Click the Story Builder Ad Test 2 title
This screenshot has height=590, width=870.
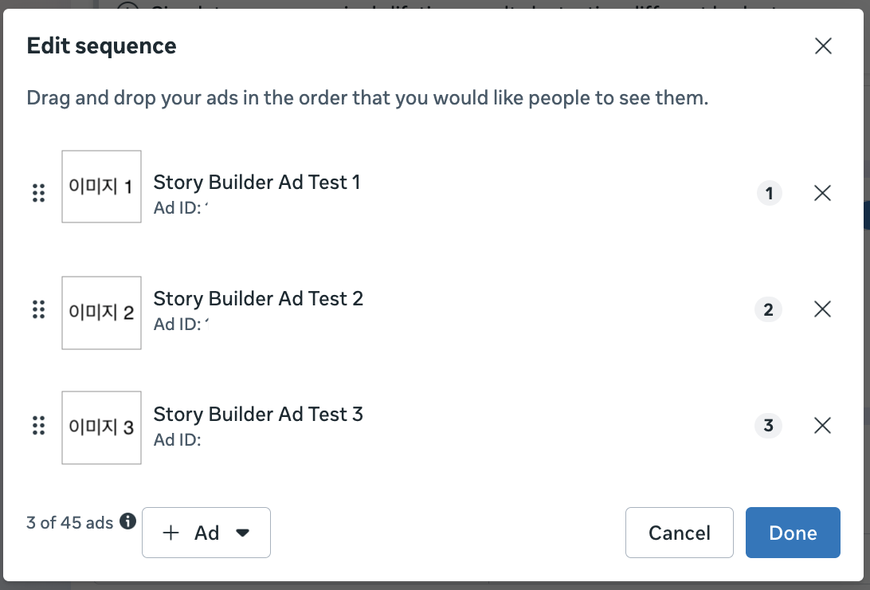pyautogui.click(x=258, y=299)
